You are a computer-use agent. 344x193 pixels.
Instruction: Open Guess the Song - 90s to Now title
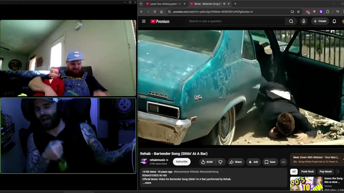point(334,180)
